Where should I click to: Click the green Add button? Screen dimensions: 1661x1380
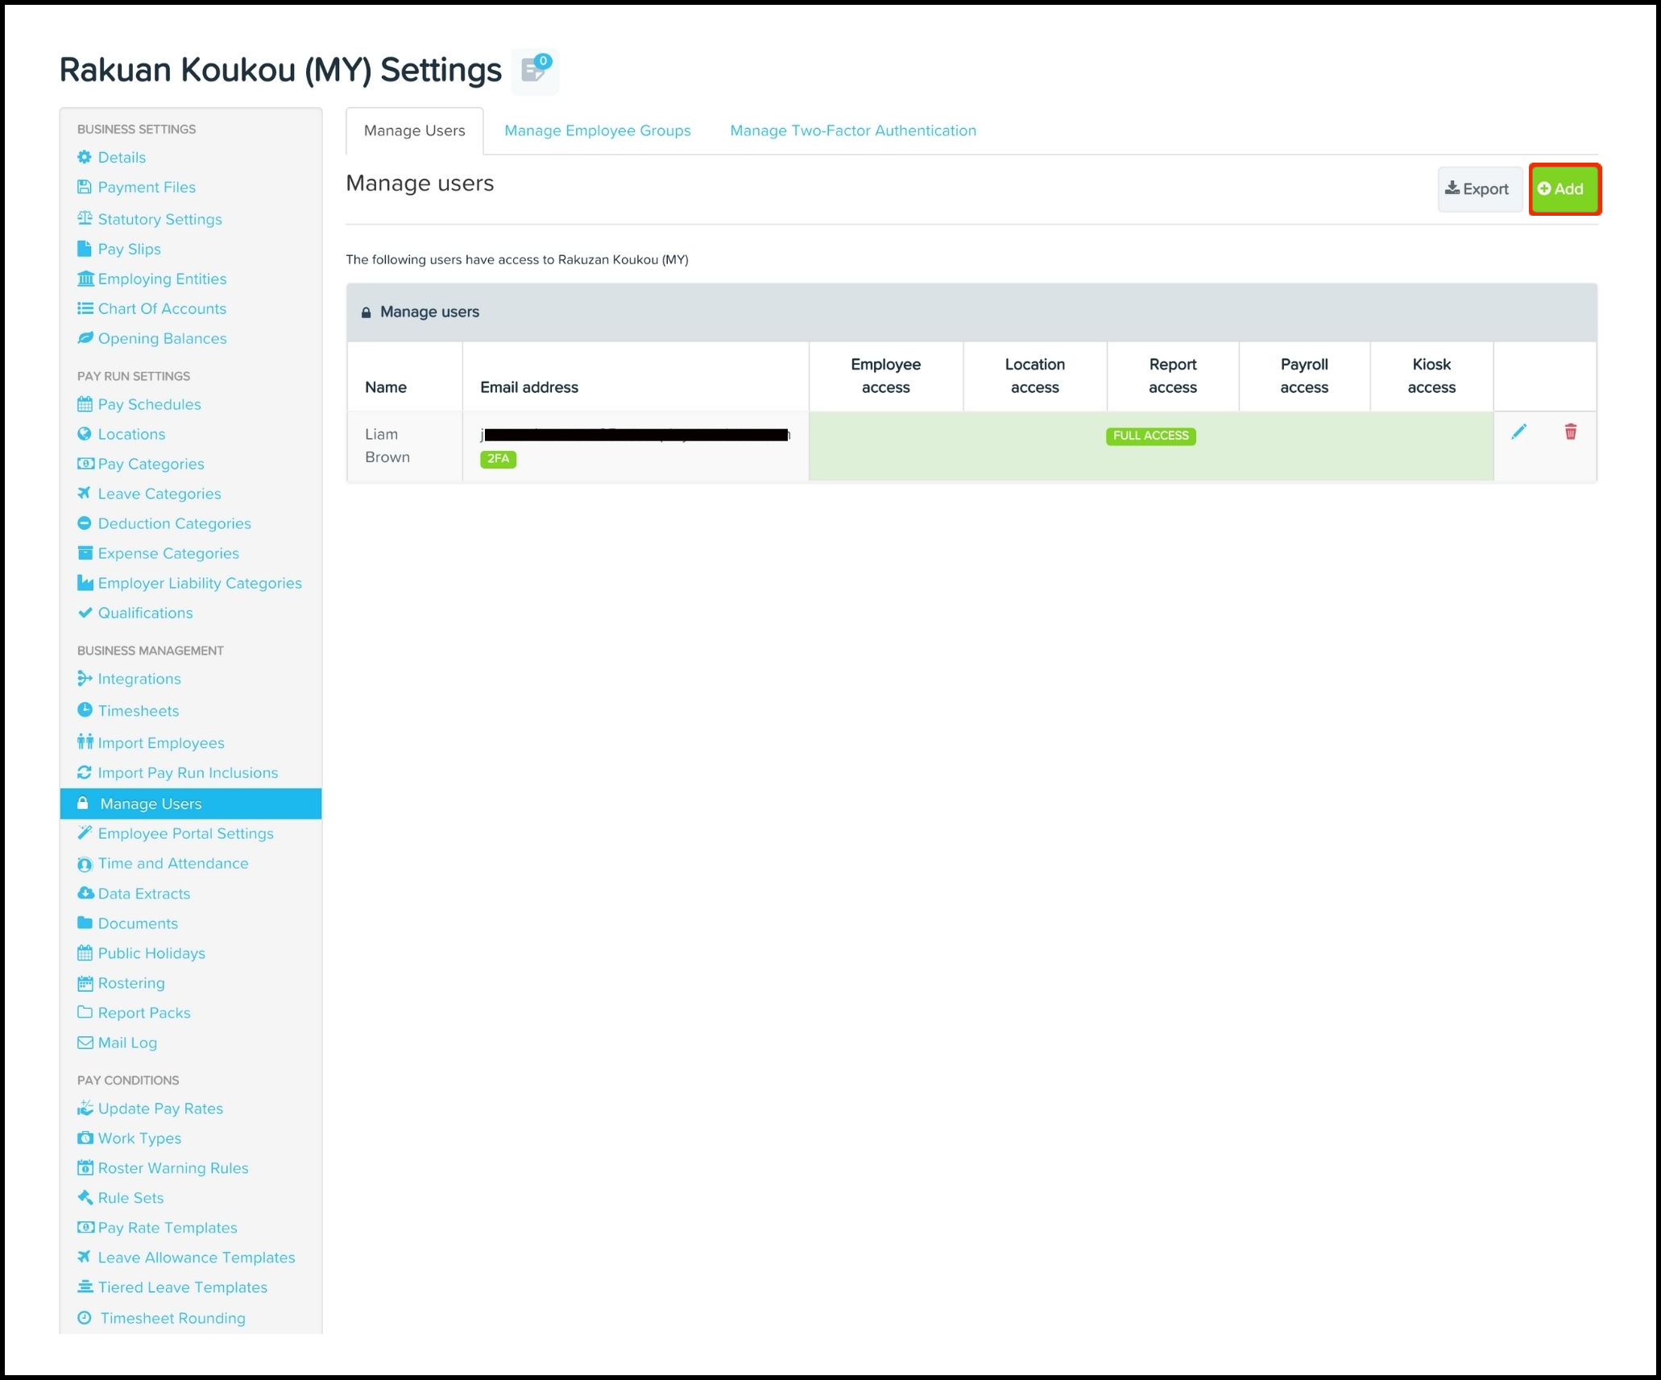tap(1564, 189)
